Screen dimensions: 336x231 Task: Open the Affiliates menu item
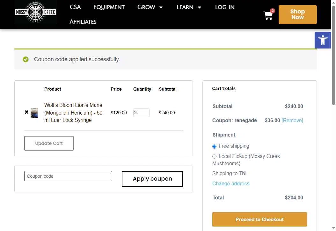pyautogui.click(x=83, y=22)
